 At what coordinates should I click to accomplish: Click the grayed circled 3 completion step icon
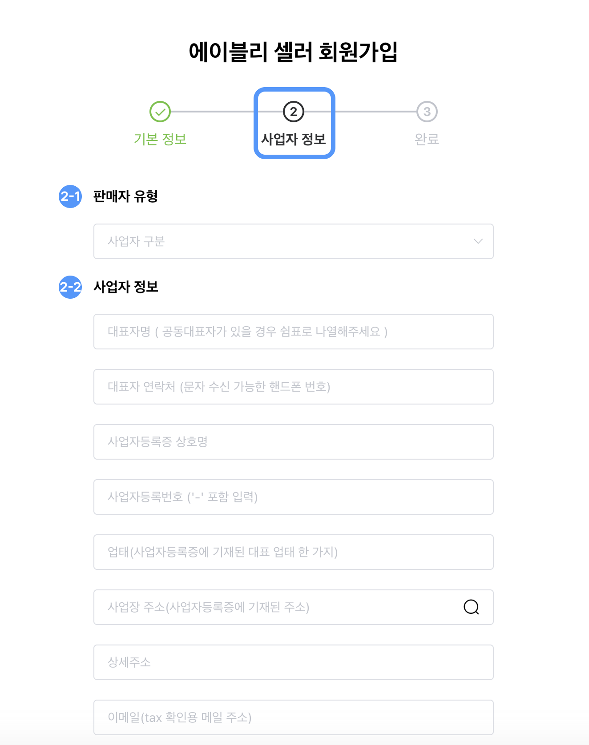[426, 112]
